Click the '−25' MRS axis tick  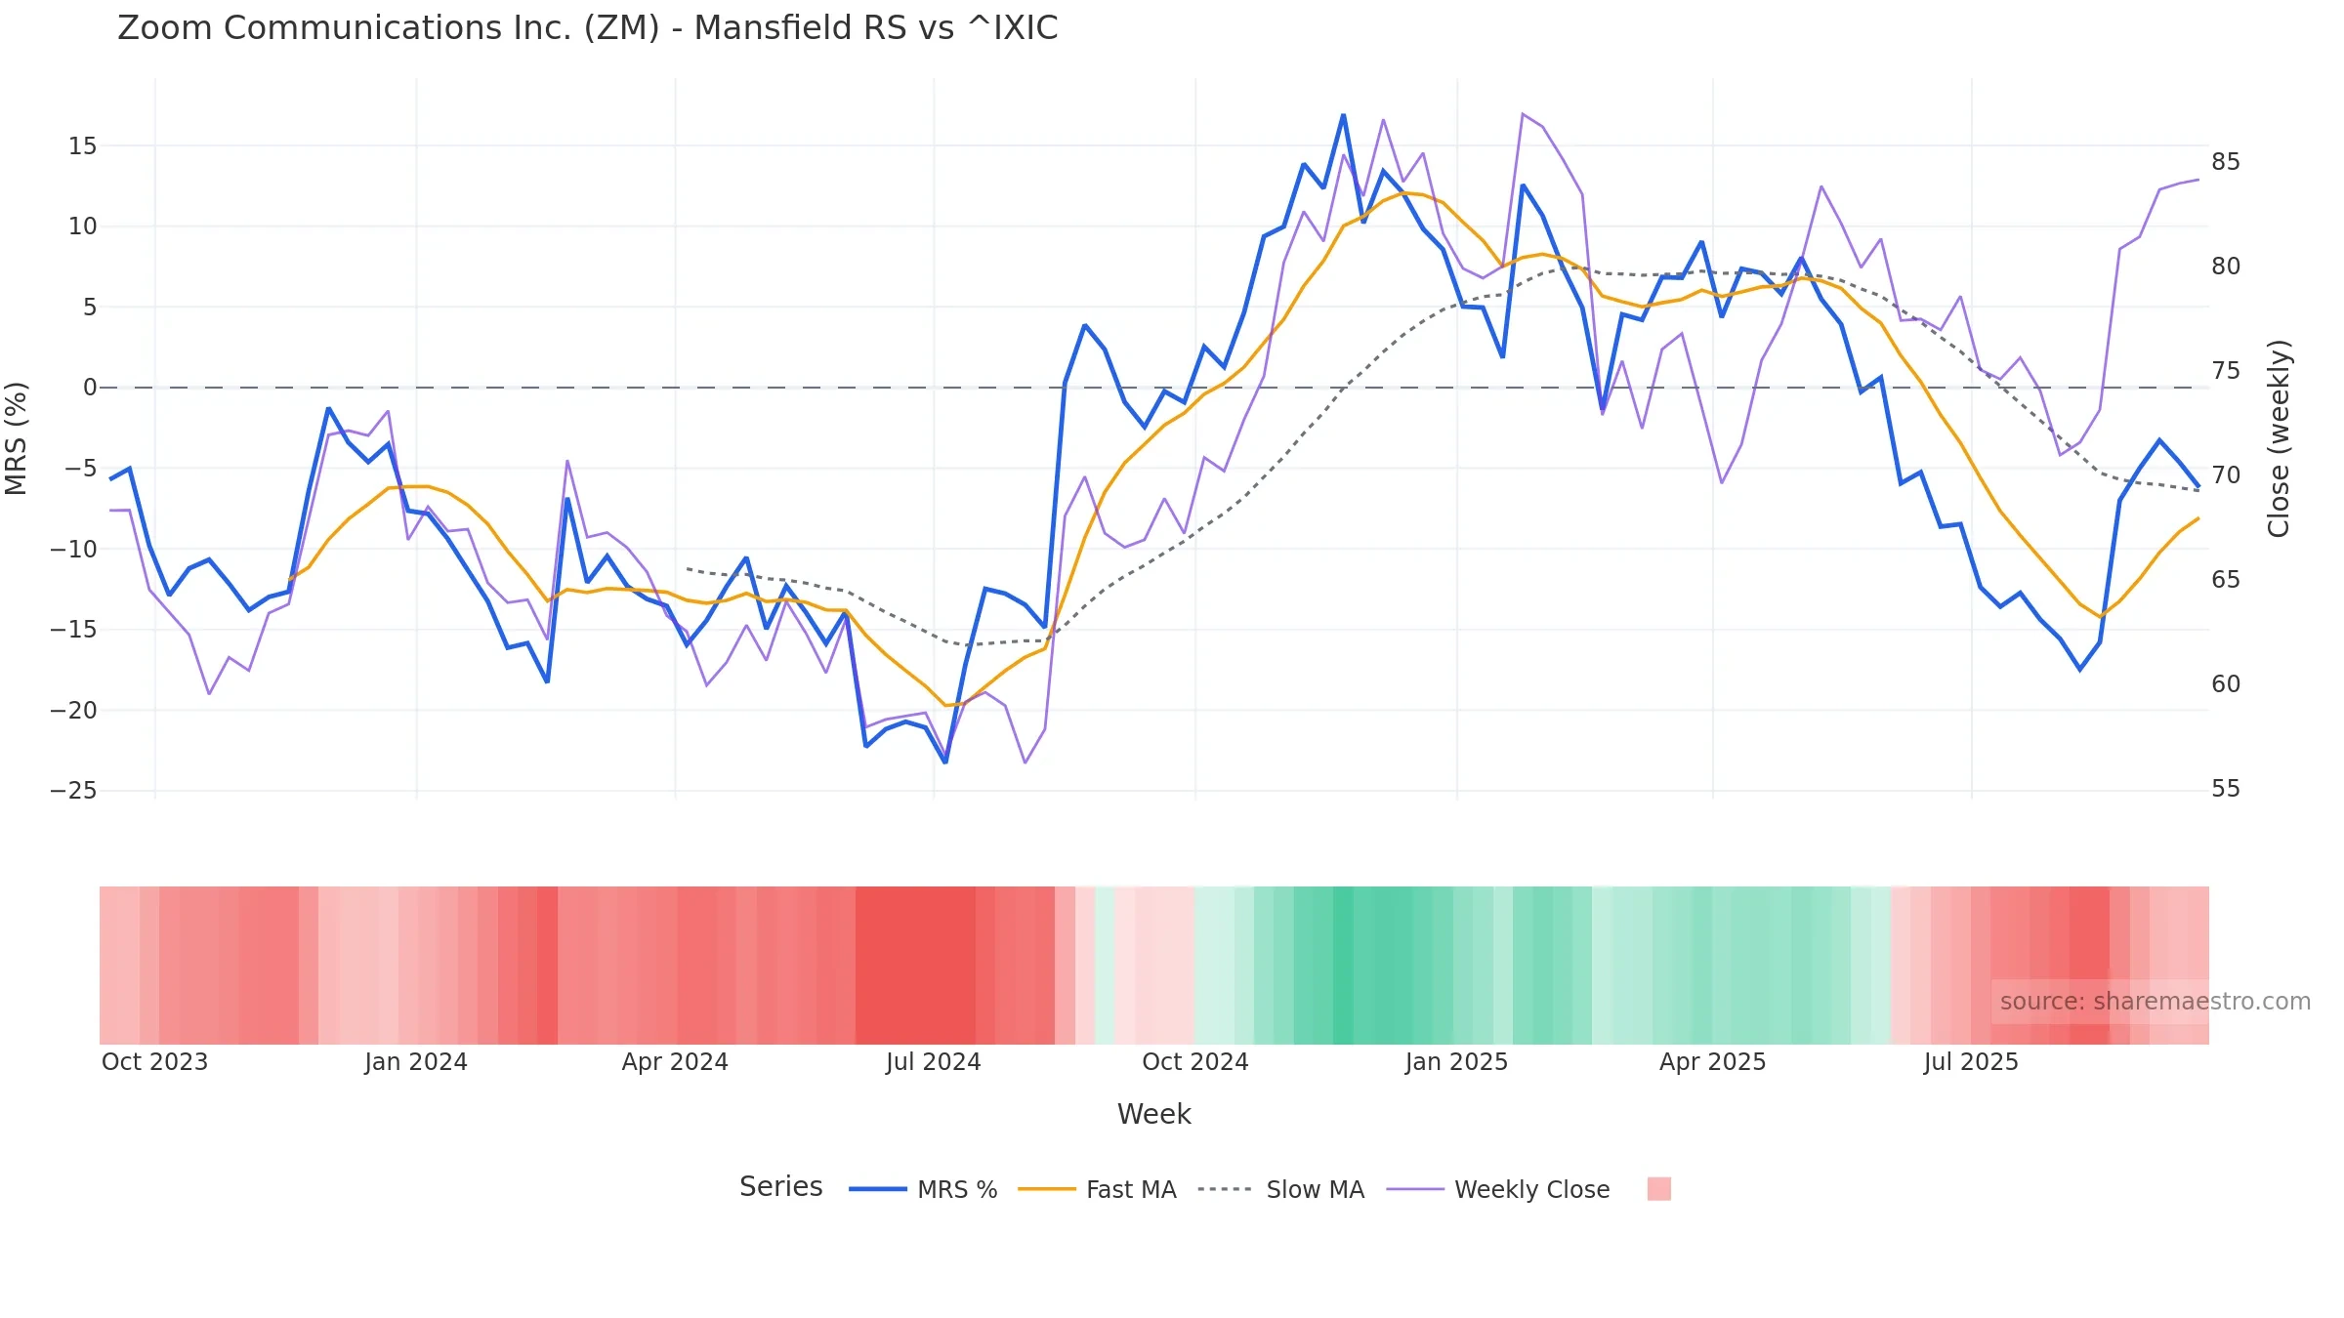[73, 791]
